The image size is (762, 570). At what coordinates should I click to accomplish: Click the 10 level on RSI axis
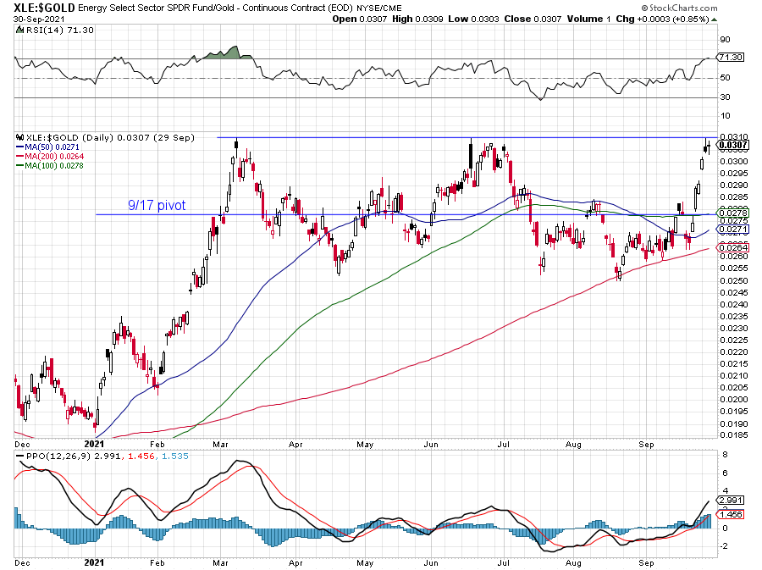[x=725, y=116]
